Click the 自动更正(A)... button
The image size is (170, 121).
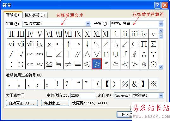[x=22, y=103]
